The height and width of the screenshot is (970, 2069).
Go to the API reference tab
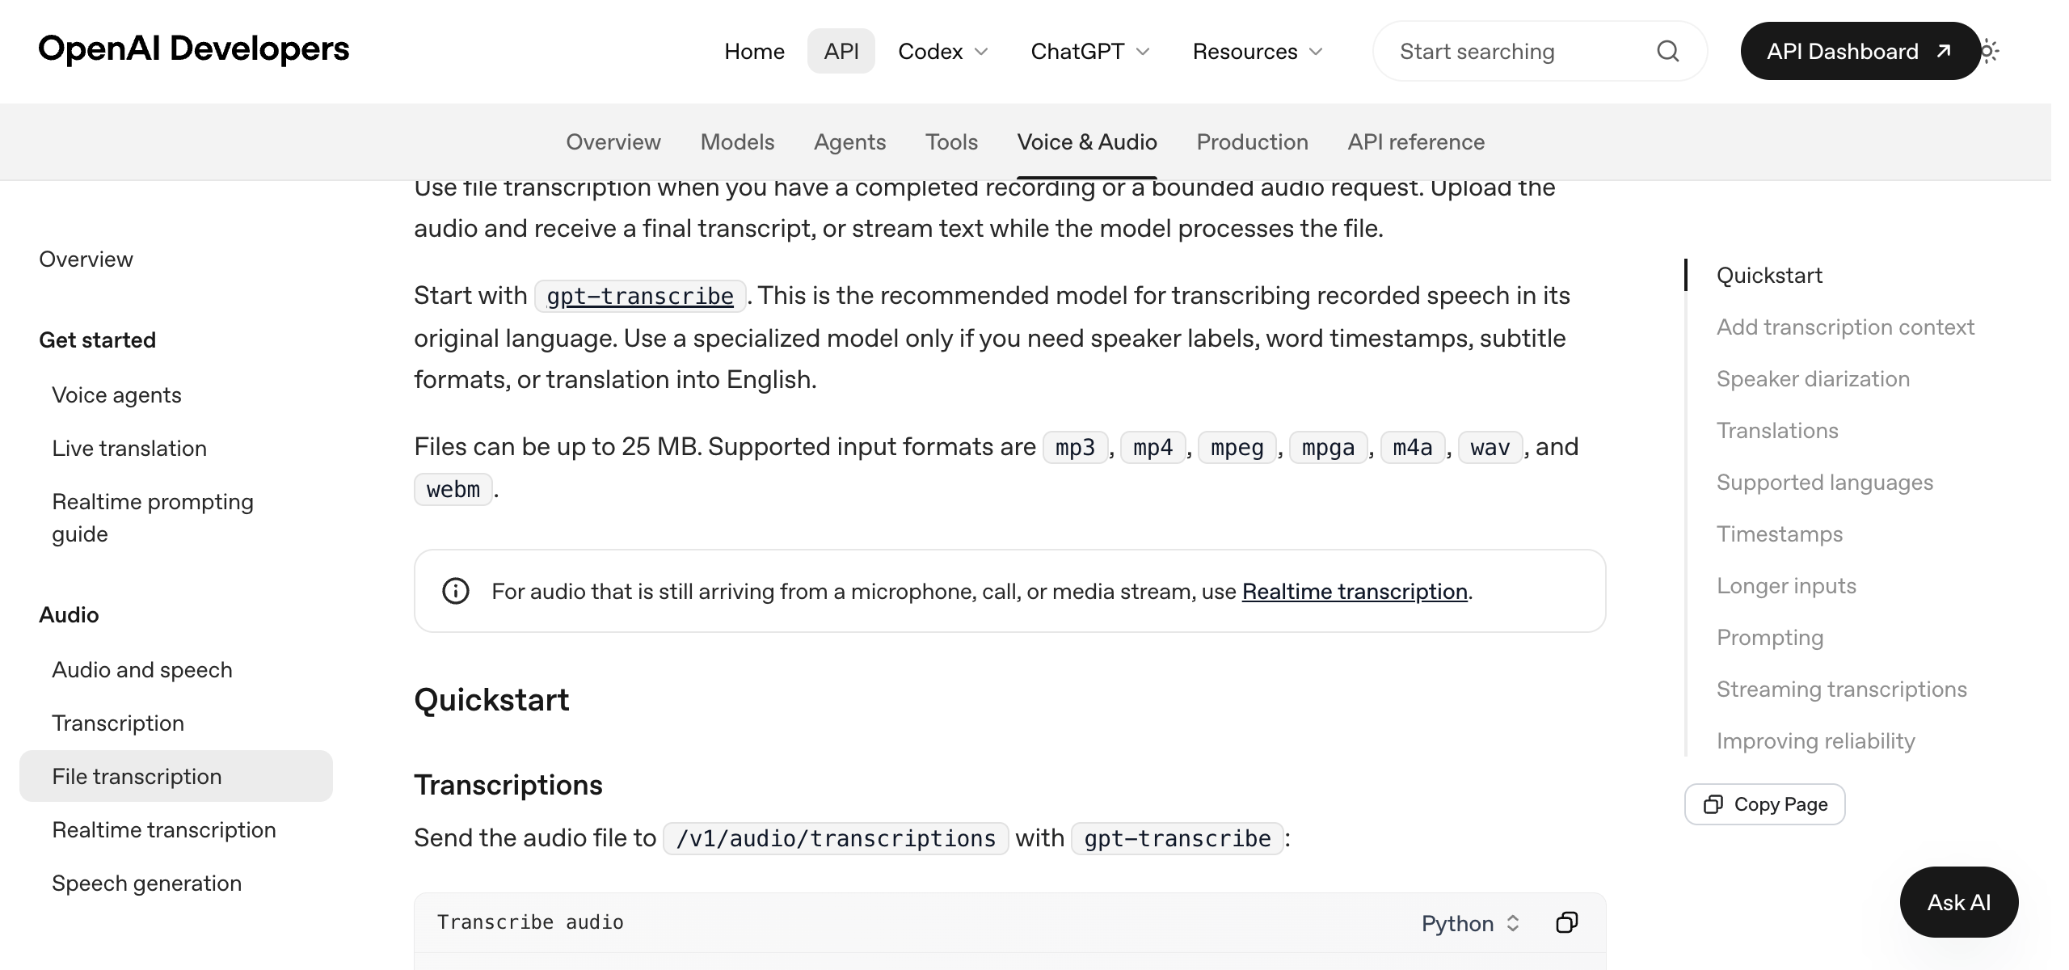[x=1416, y=141]
